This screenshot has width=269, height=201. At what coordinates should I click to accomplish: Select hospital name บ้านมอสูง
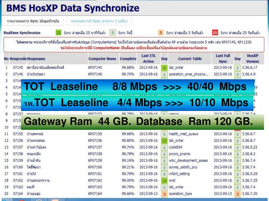pyautogui.click(x=33, y=194)
